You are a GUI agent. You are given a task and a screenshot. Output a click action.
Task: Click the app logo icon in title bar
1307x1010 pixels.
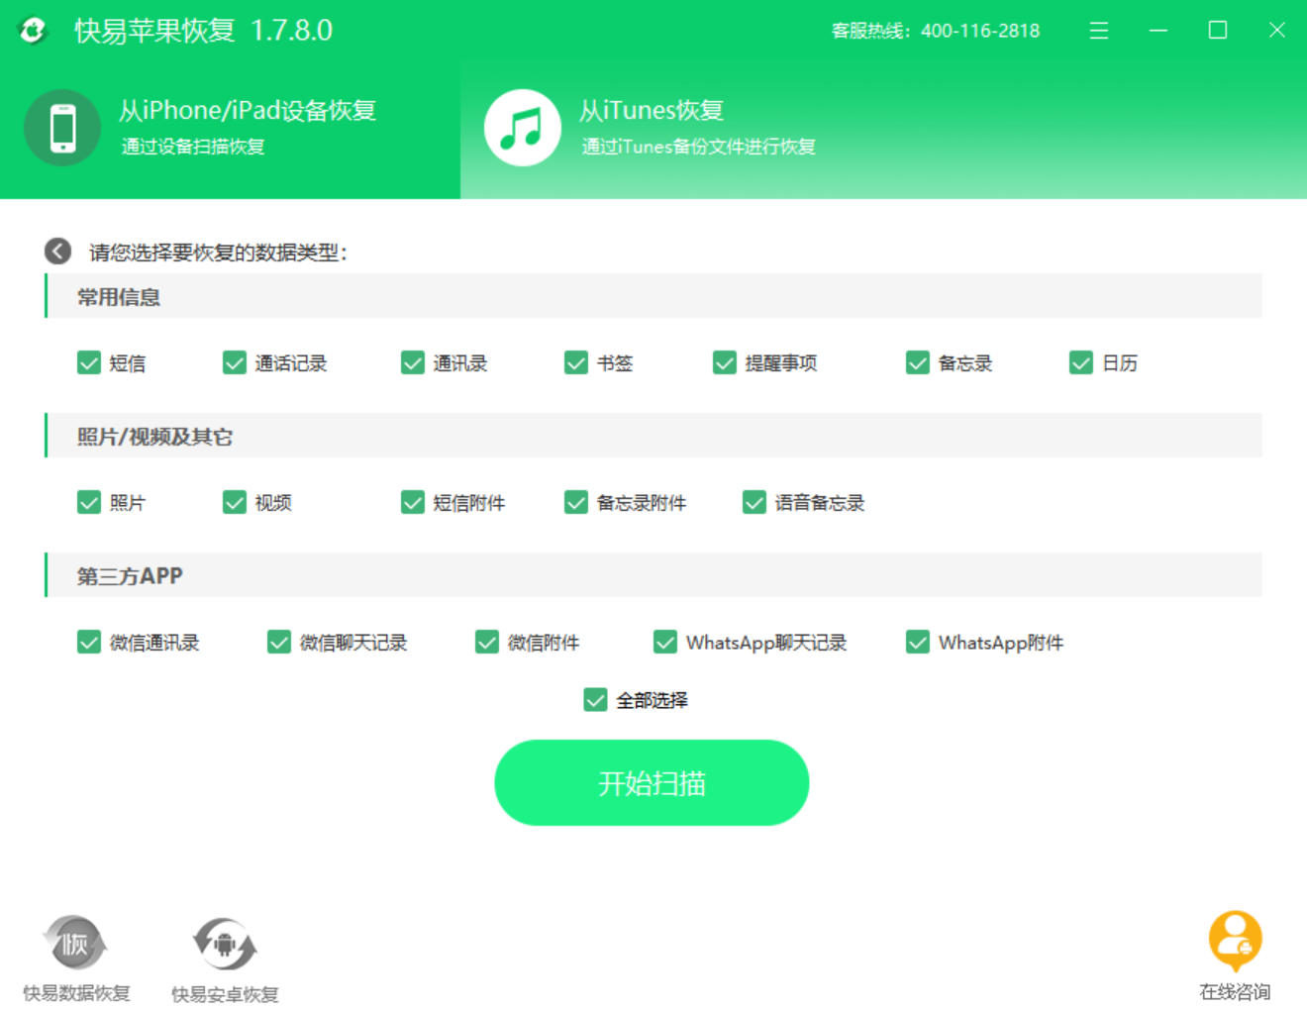pos(33,30)
